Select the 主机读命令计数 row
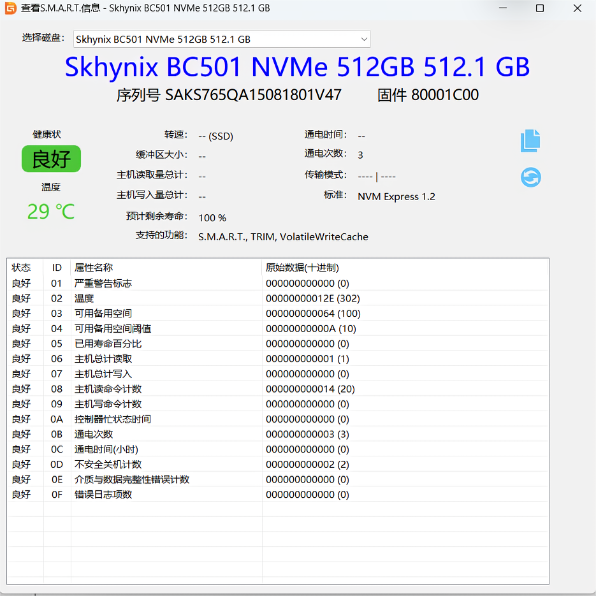Image resolution: width=596 pixels, height=596 pixels. point(278,389)
